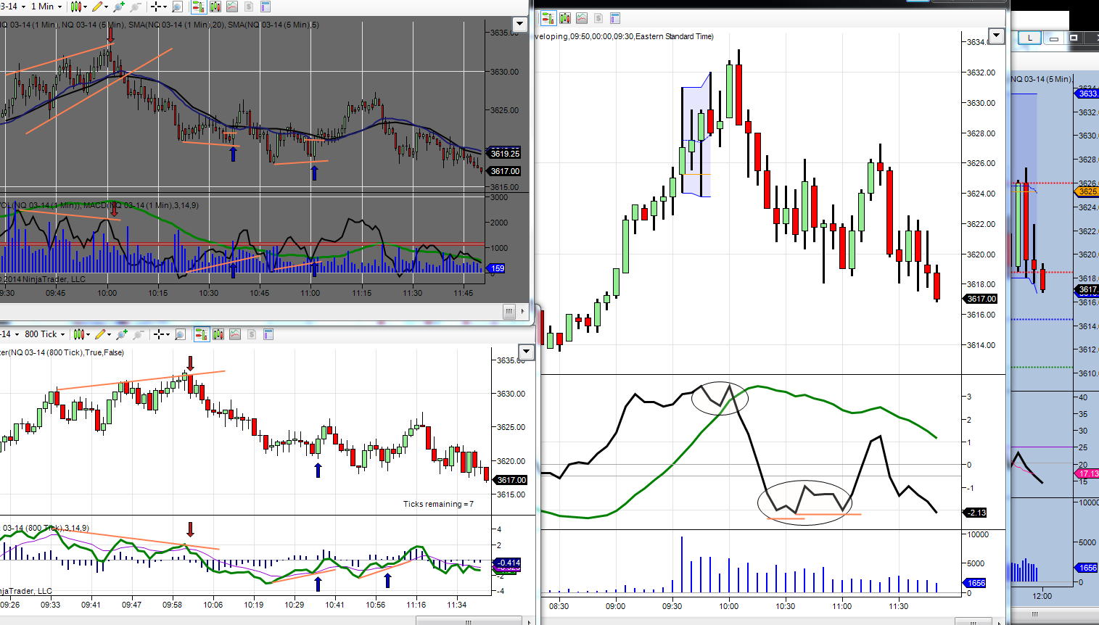
Task: Toggle Chart Trader icon in 800 Tick chart
Action: click(202, 334)
